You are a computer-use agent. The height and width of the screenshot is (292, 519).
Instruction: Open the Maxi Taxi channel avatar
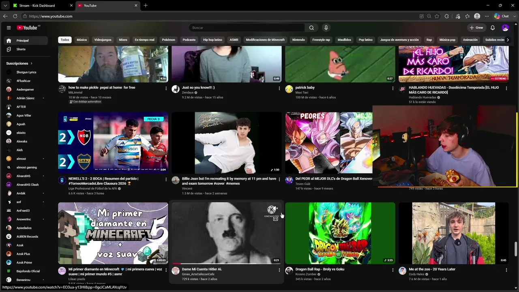289,89
